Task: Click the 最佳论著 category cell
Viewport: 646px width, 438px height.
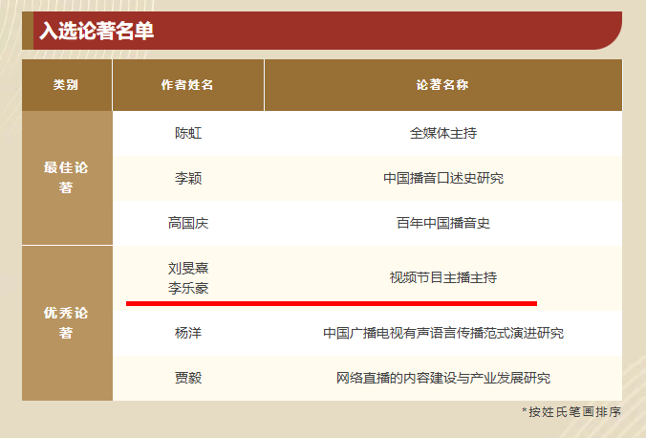Action: 66,177
